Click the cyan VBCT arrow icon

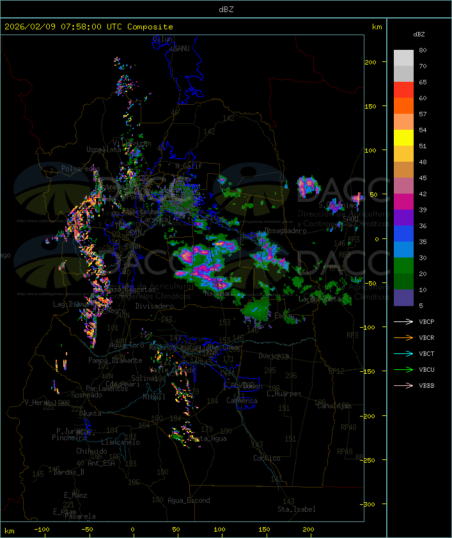[403, 353]
